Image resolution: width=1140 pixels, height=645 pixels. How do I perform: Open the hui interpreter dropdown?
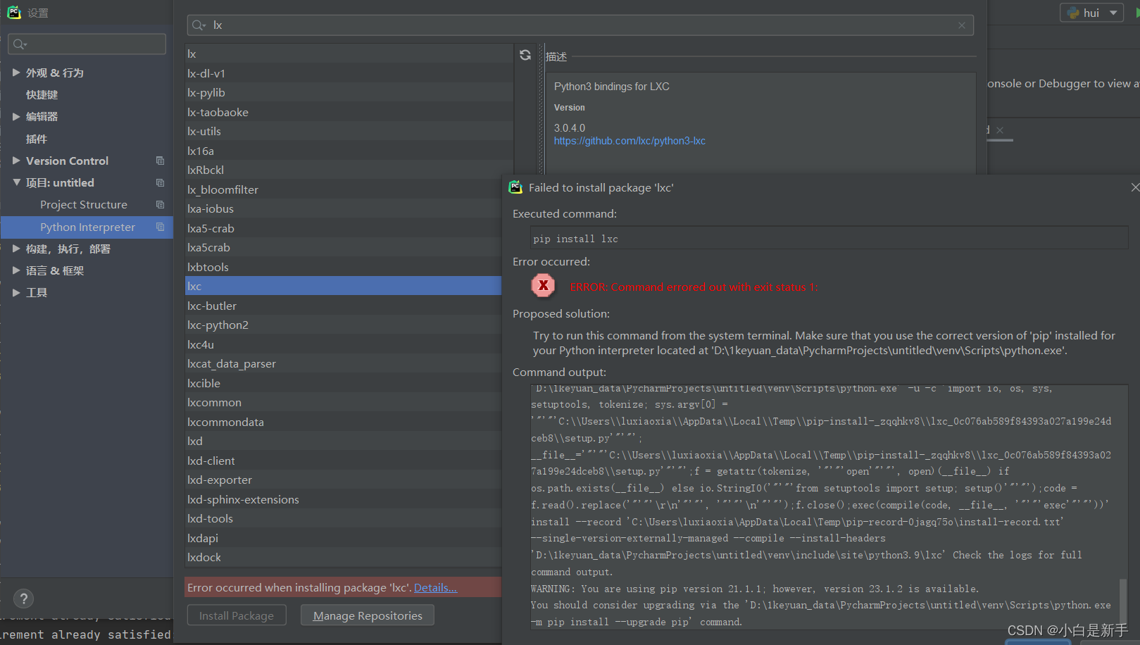click(x=1112, y=12)
